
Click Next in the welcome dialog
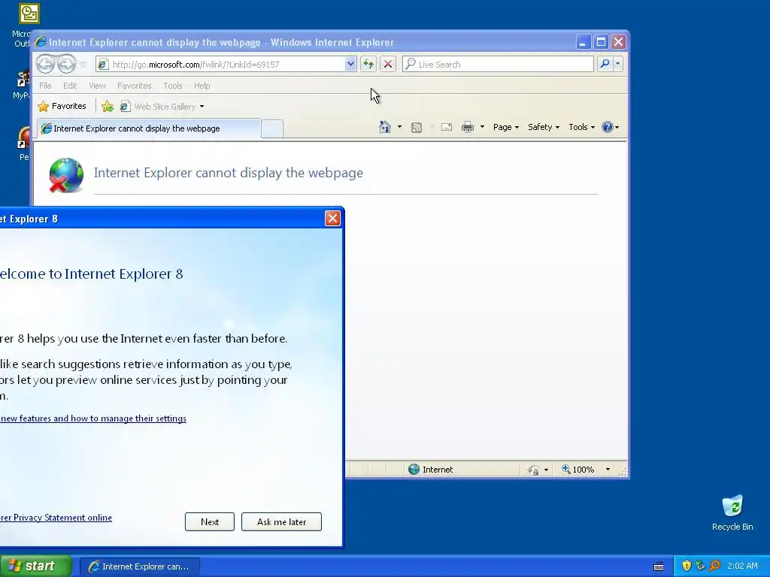click(x=210, y=522)
